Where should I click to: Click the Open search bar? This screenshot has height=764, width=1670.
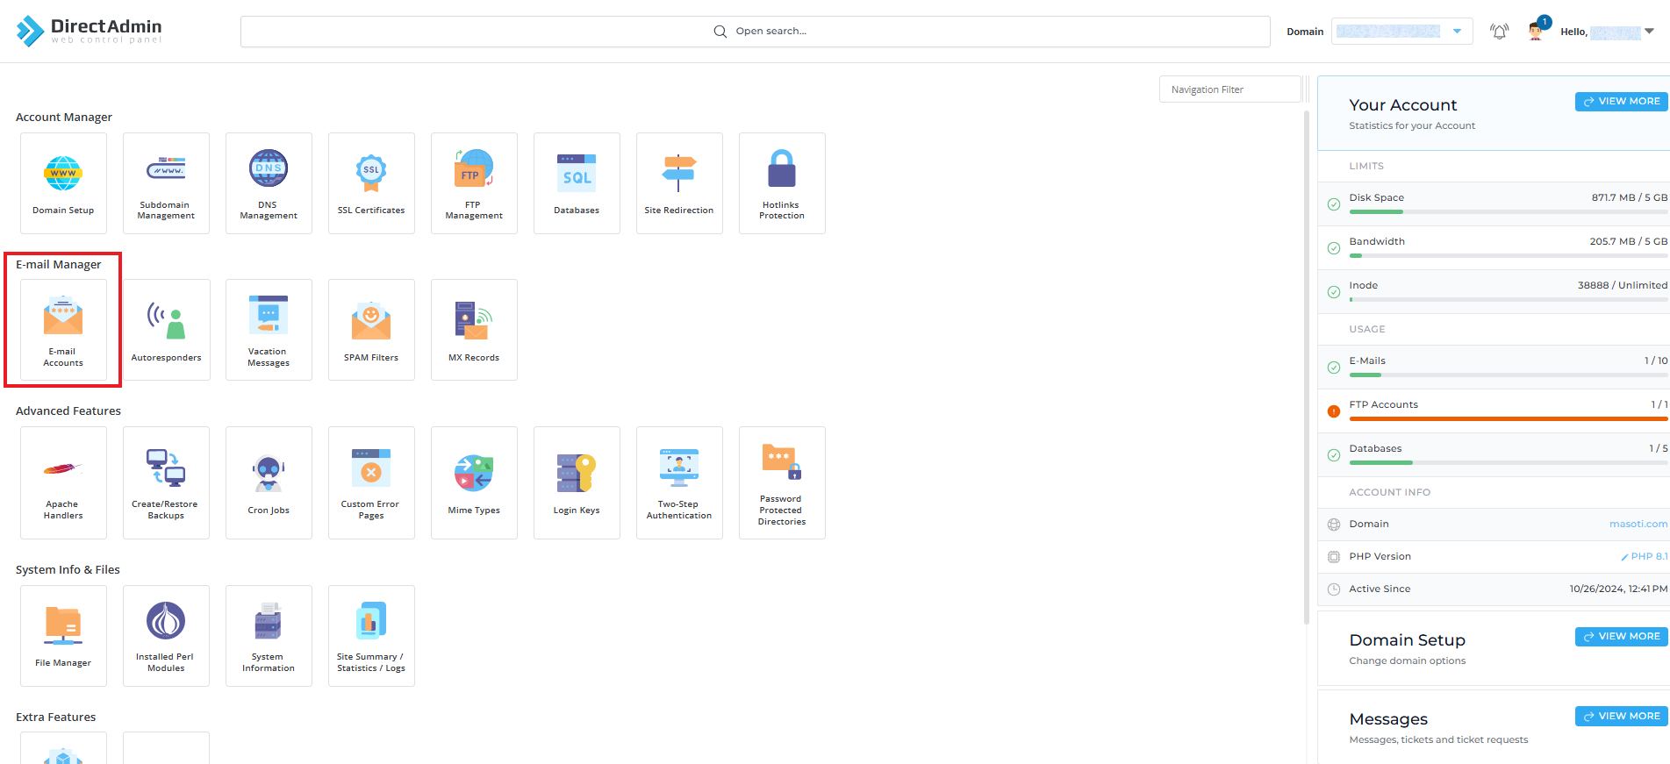tap(755, 32)
